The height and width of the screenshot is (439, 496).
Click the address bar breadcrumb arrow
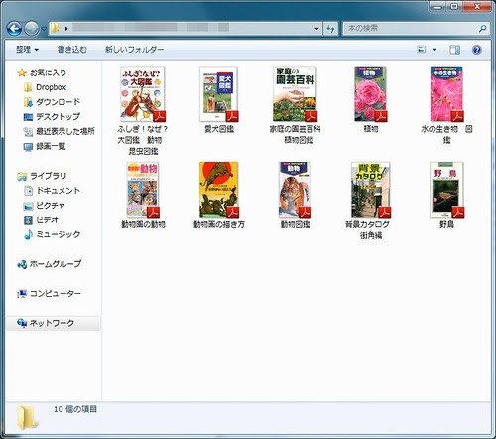coord(66,29)
